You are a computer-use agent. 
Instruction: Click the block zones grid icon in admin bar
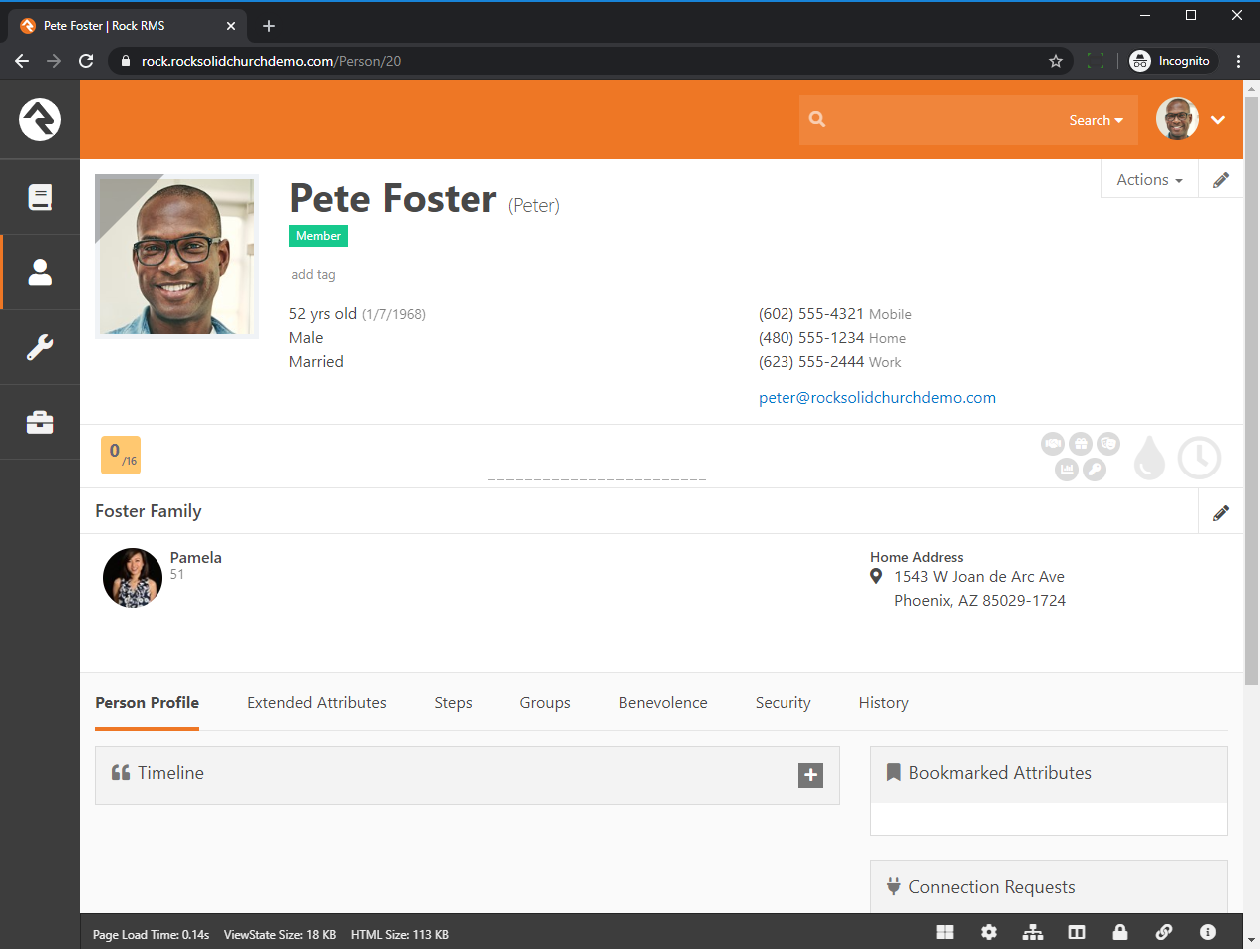pos(945,932)
